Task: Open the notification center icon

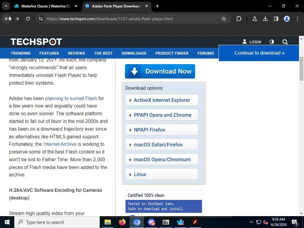Action: tap(295, 222)
